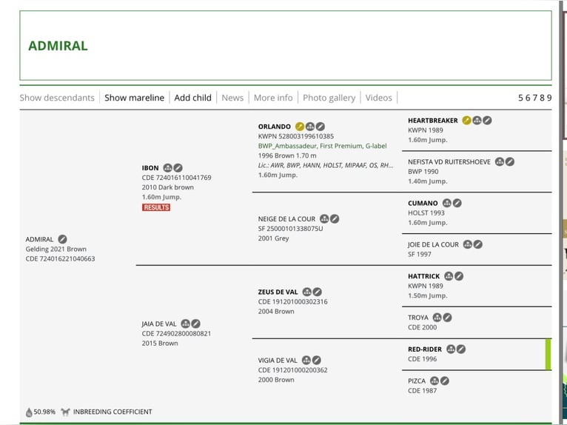Switch to the Show mareline view
This screenshot has width=567, height=425.
[x=134, y=98]
